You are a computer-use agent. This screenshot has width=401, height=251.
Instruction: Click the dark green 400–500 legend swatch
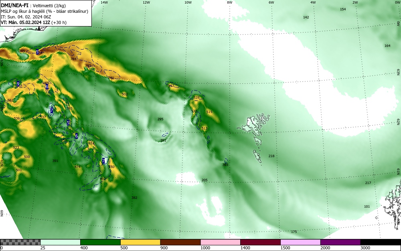[x=100, y=242]
